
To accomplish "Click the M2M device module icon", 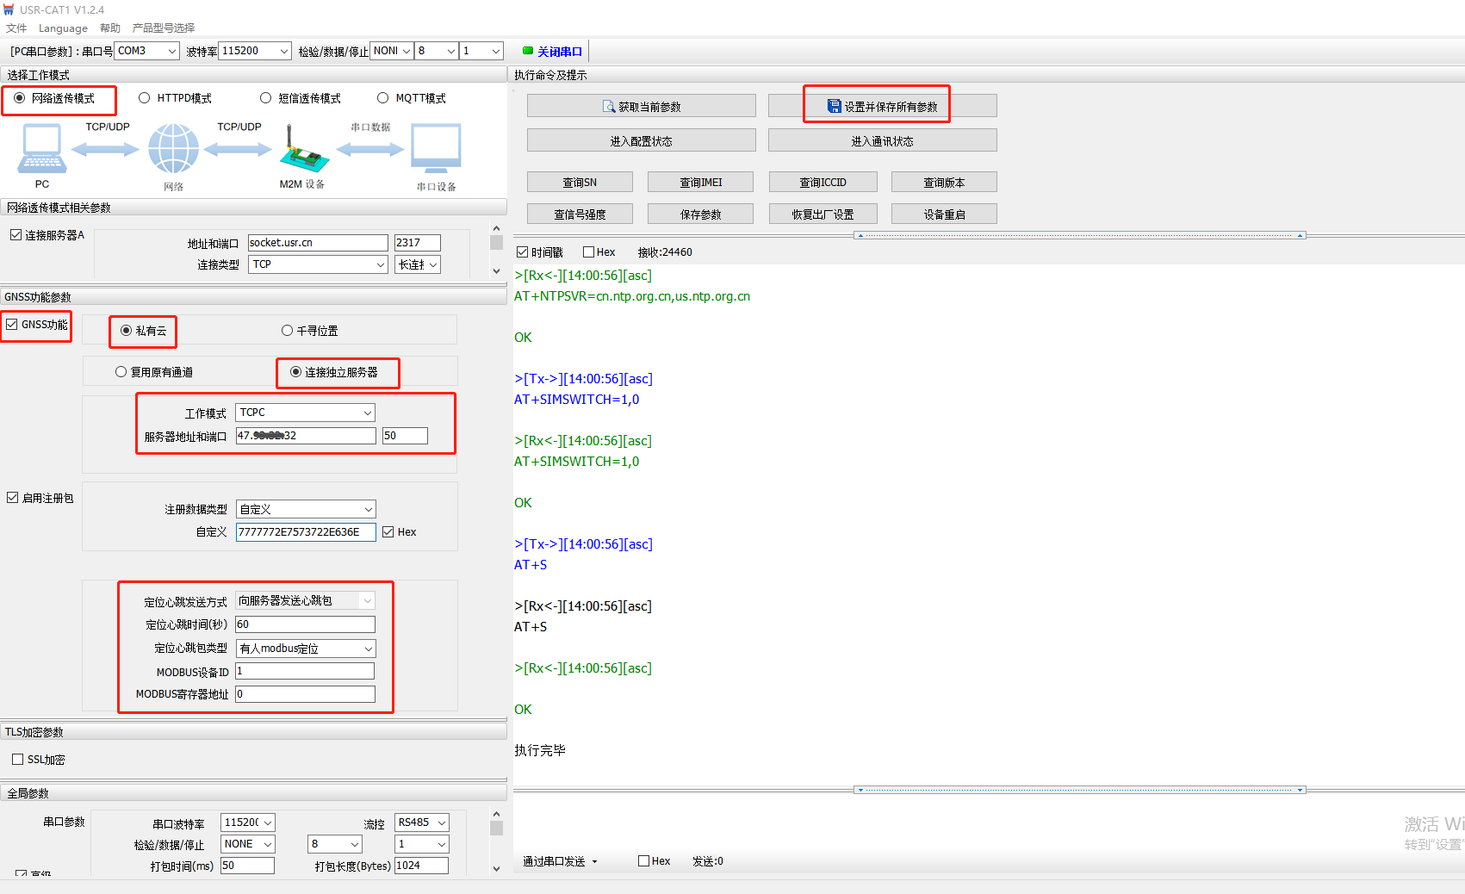I will (303, 150).
